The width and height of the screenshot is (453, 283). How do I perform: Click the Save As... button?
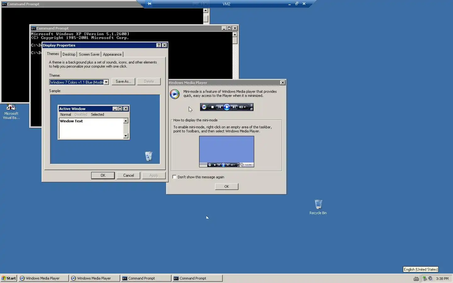(x=123, y=81)
